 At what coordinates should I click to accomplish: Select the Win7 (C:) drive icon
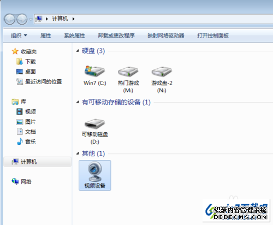(94, 75)
